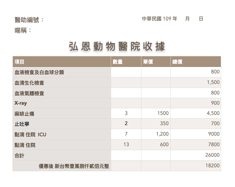Screen dimensions: 235x187
Task: Click the 合計 row label
Action: (19, 155)
